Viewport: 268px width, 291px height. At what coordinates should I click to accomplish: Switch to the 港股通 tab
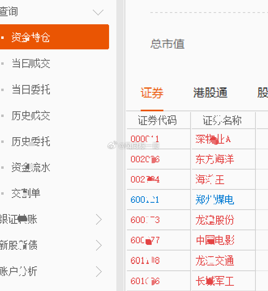tap(210, 93)
